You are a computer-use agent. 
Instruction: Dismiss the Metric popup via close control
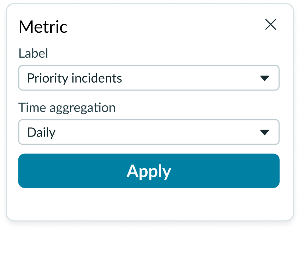271,25
